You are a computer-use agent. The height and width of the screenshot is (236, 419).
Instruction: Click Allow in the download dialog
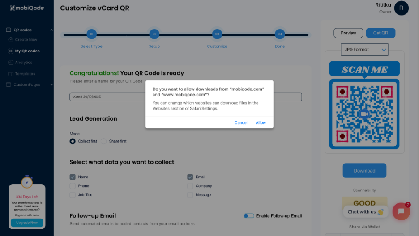pos(261,122)
